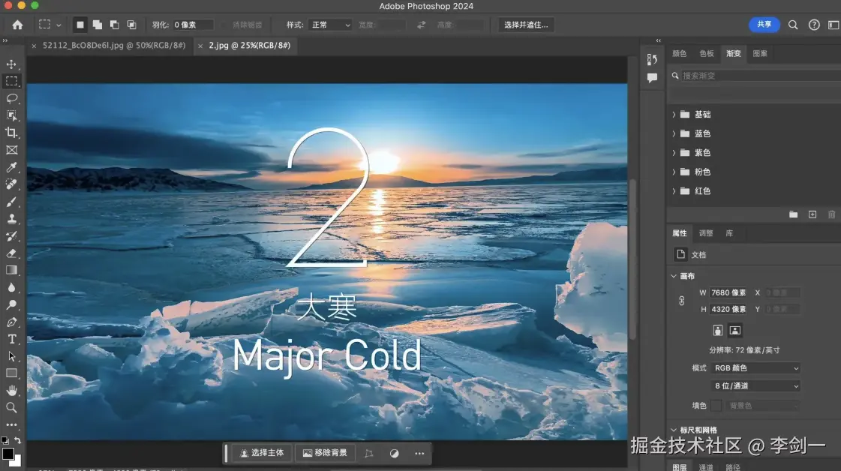Screen dimensions: 841x471
Task: Open the RGB 颜色 mode dropdown
Action: pyautogui.click(x=755, y=368)
